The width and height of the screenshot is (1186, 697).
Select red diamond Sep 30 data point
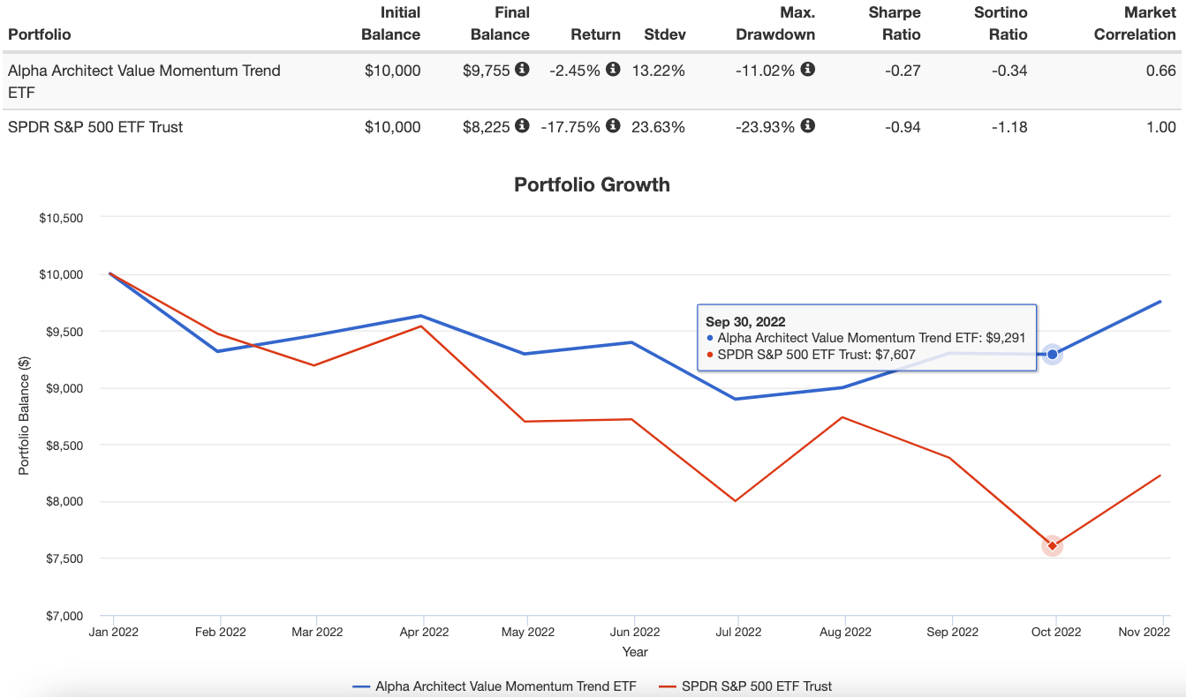pyautogui.click(x=1052, y=546)
